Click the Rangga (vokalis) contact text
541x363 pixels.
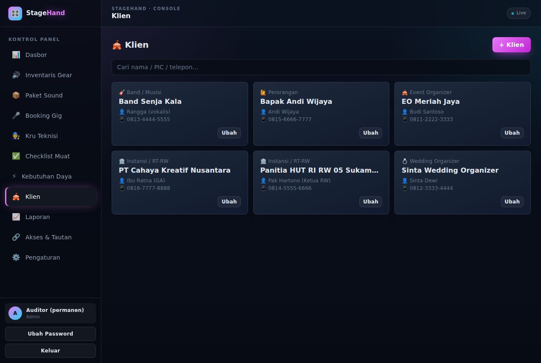pos(148,112)
